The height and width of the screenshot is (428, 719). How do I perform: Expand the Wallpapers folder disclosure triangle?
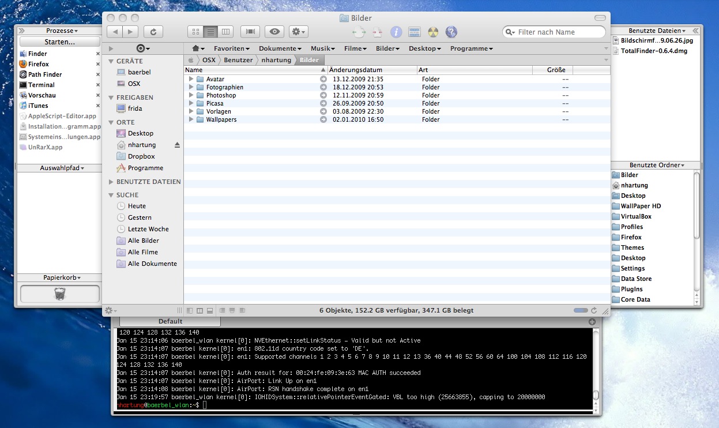[191, 119]
